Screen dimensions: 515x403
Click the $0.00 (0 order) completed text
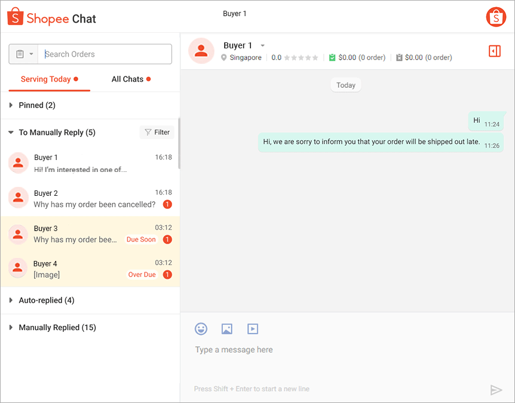point(362,57)
